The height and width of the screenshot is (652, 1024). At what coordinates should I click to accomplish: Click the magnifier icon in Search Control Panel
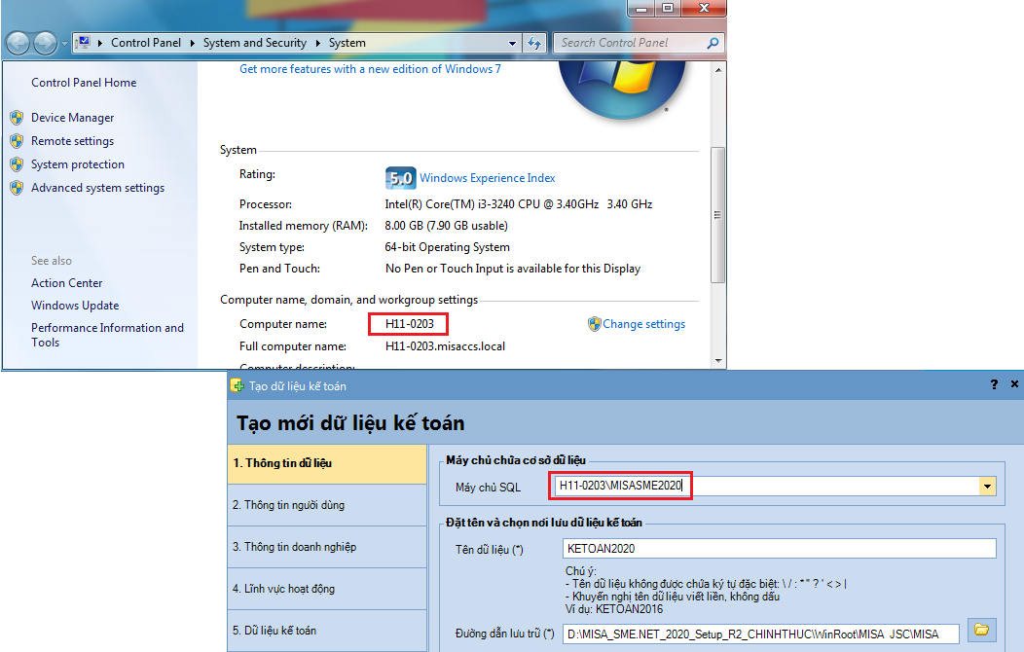[x=713, y=43]
